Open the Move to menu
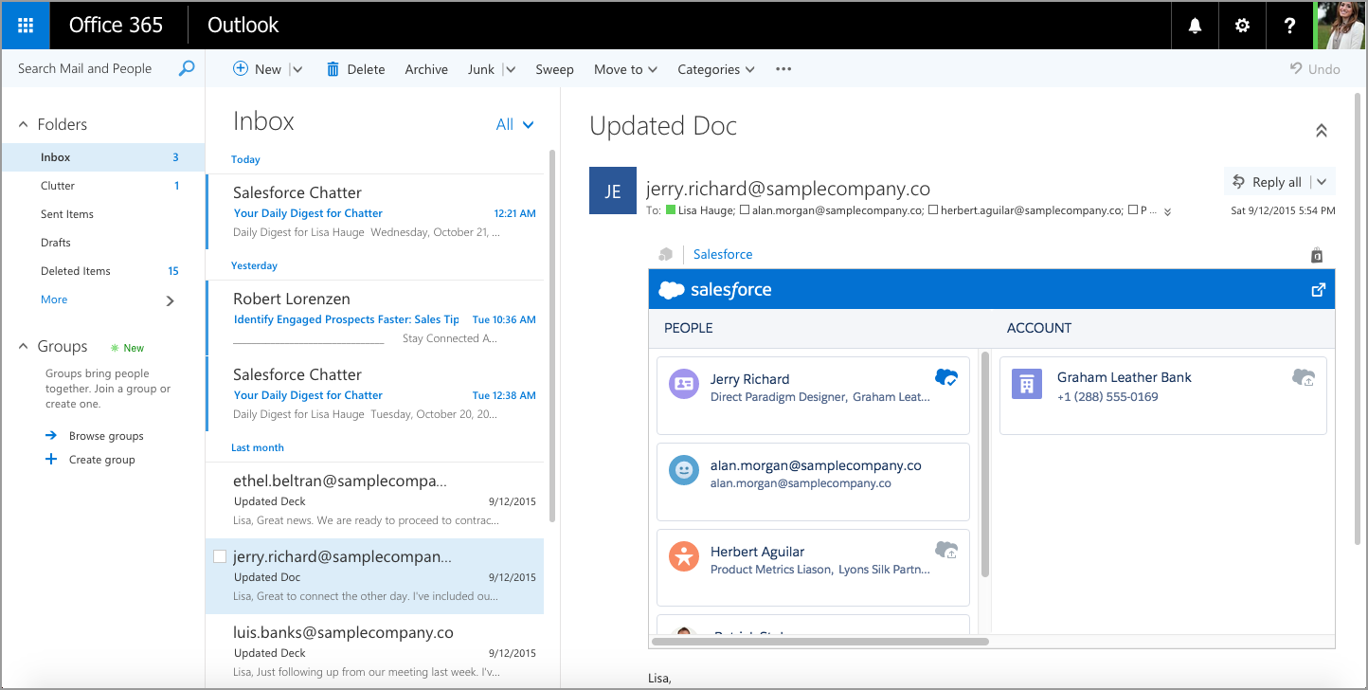 tap(625, 69)
